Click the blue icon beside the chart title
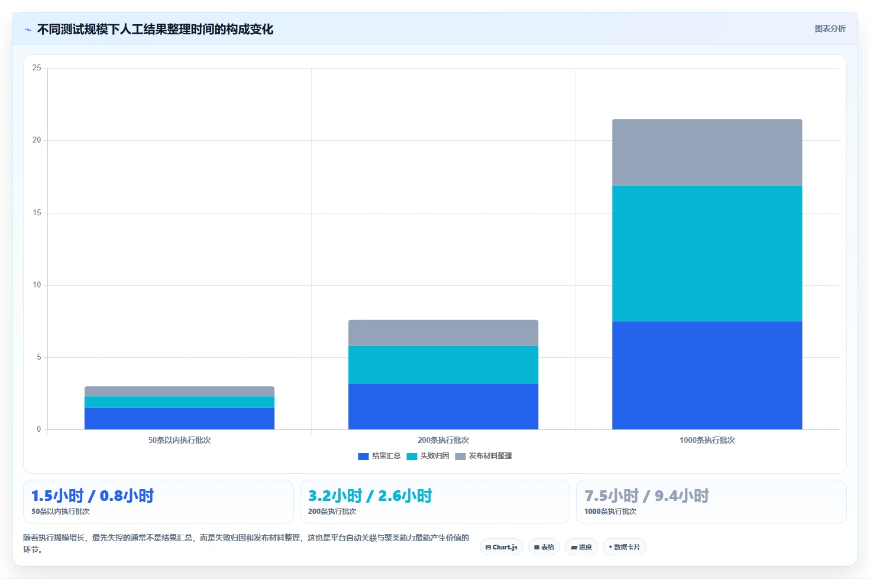 (x=28, y=30)
